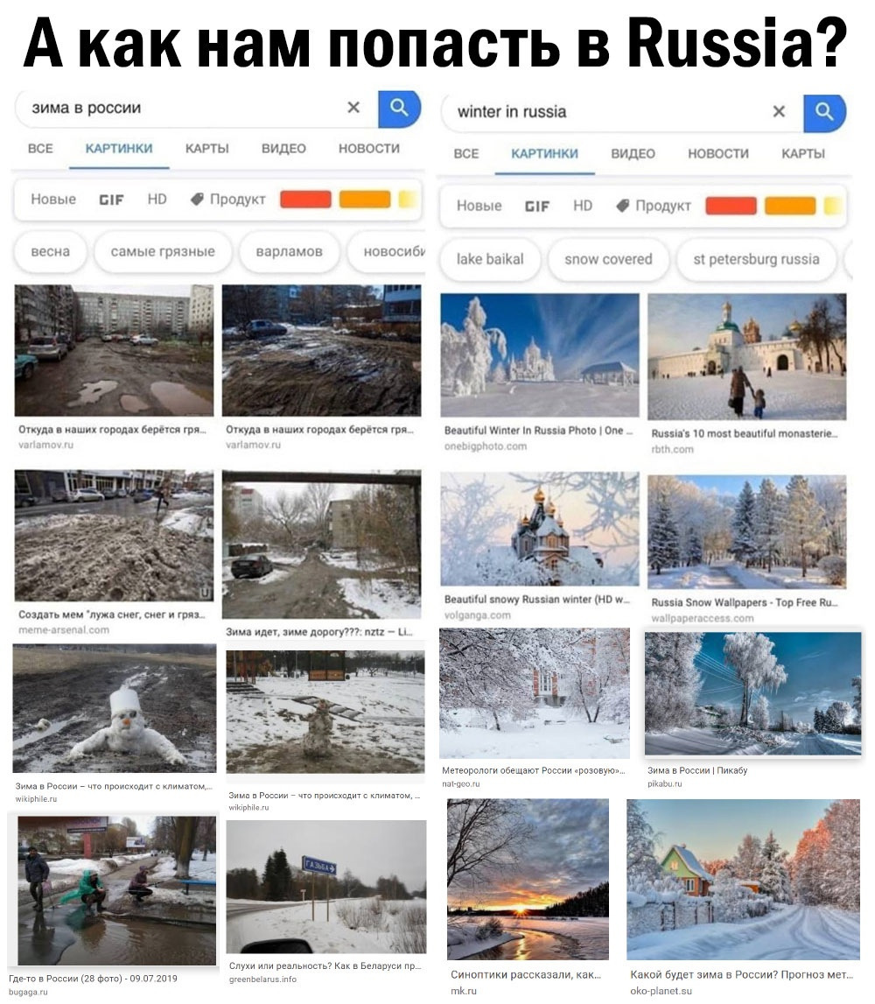
Task: Open the muddy snowman thumbnail from wikiphile.ru
Action: click(x=115, y=708)
